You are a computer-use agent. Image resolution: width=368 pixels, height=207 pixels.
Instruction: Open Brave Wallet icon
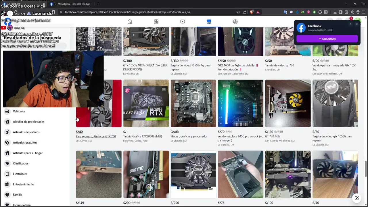tap(346, 12)
